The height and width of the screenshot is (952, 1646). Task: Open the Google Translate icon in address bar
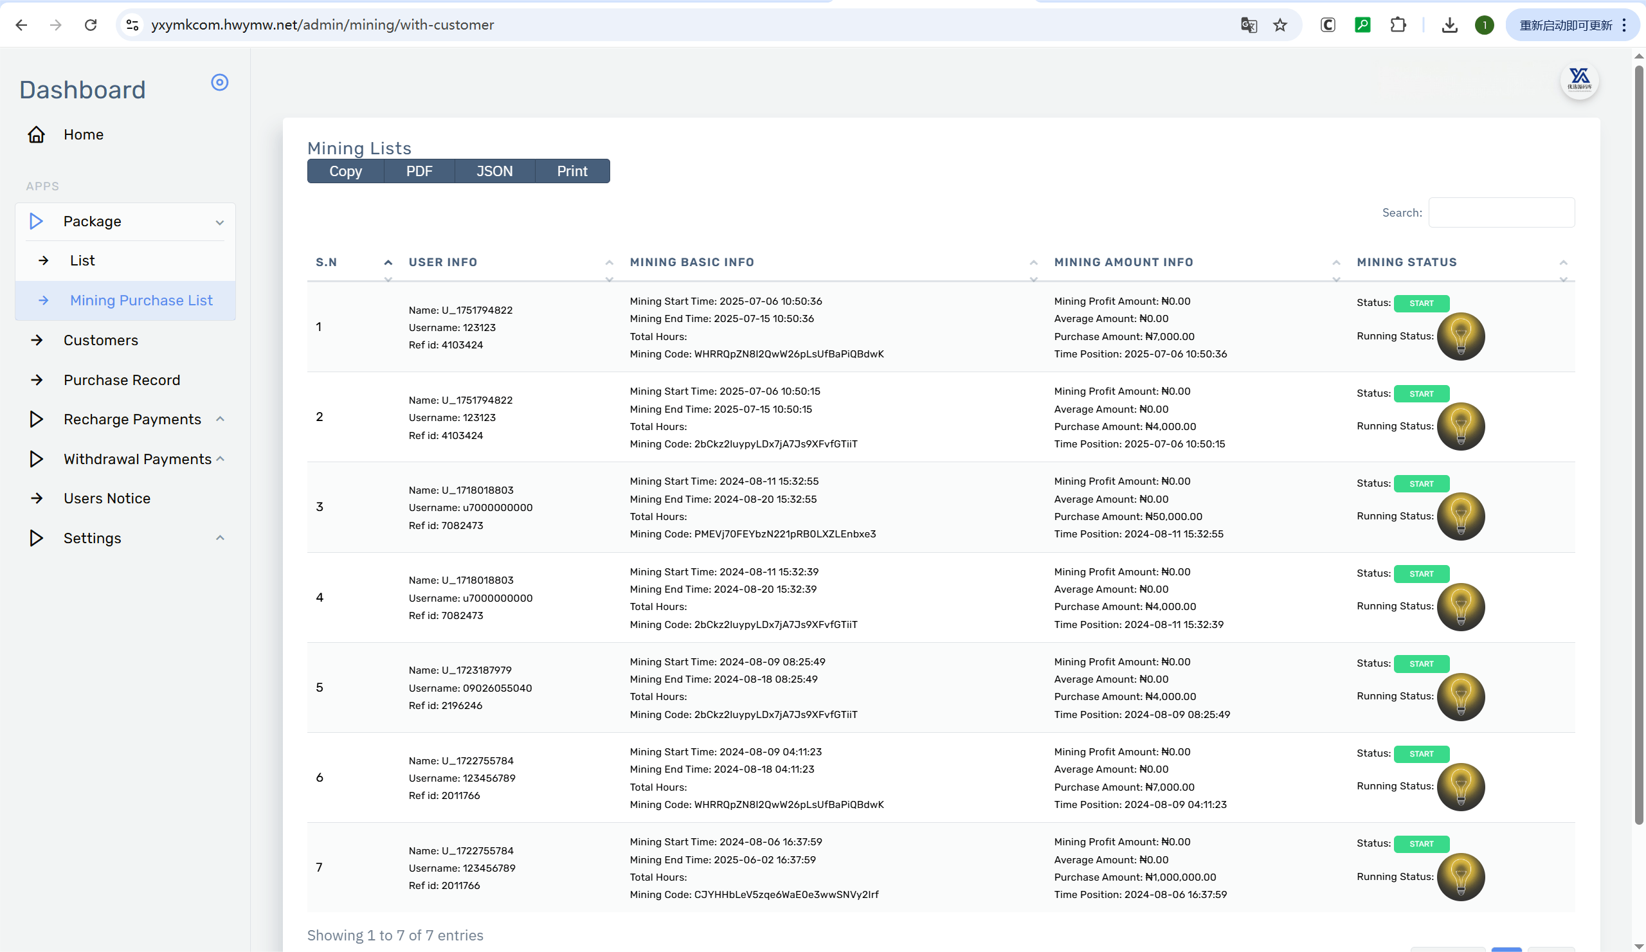click(1248, 25)
